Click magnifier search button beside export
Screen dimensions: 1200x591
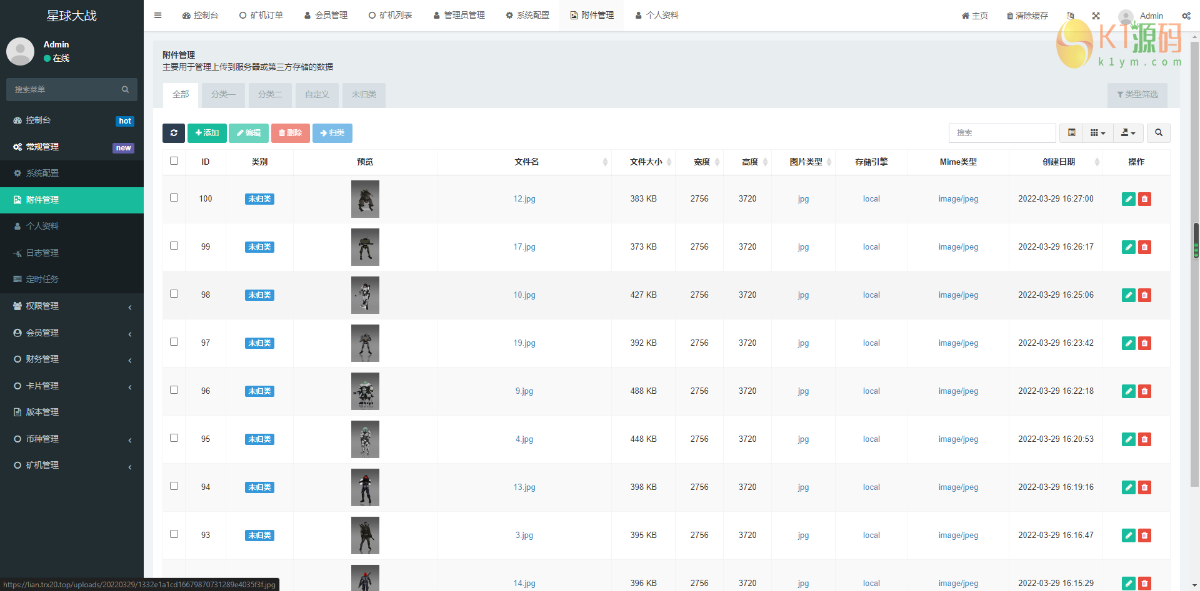coord(1158,133)
